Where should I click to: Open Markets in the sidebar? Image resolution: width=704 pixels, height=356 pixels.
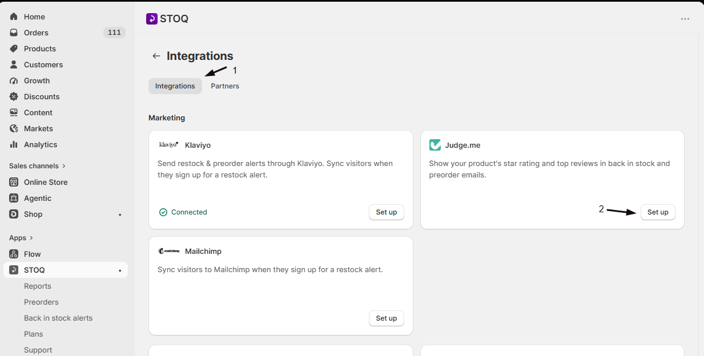pyautogui.click(x=38, y=128)
